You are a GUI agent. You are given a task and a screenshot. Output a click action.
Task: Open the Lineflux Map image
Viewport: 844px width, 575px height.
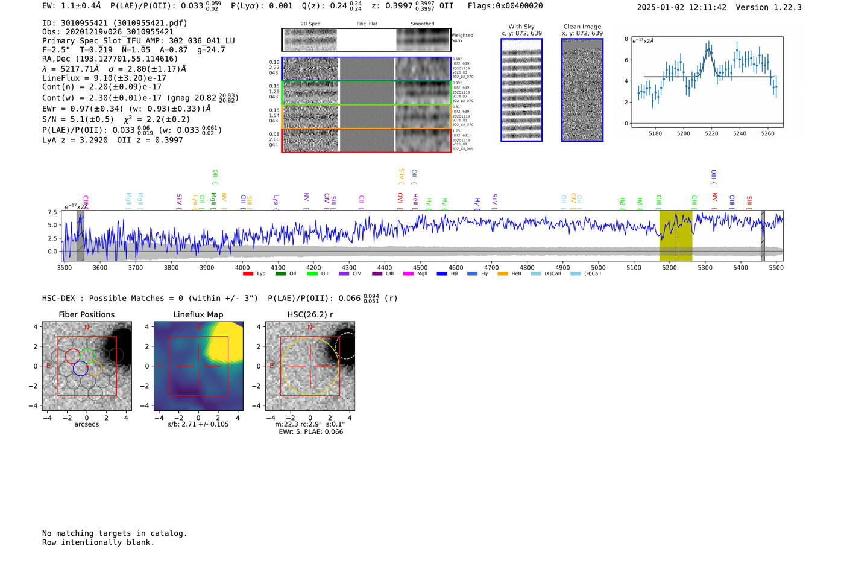click(198, 366)
